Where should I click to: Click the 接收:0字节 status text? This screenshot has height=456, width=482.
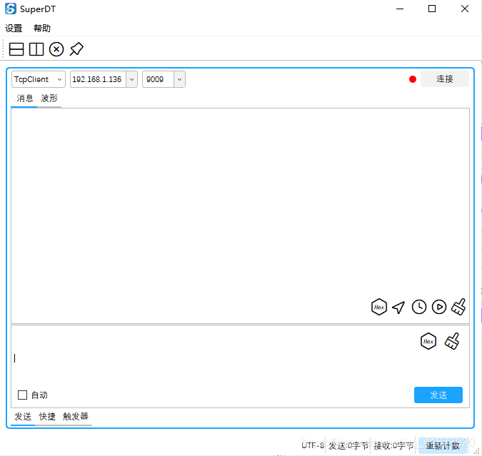pyautogui.click(x=393, y=445)
